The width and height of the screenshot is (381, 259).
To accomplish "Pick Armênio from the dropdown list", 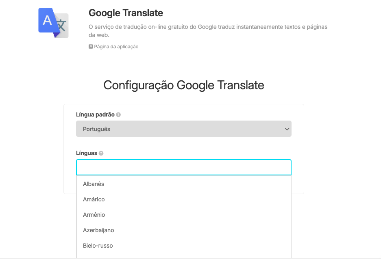I will [x=94, y=215].
